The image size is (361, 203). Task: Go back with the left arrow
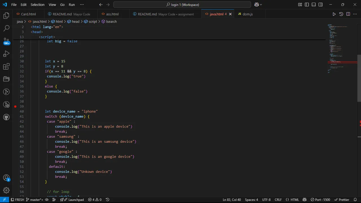(101, 5)
